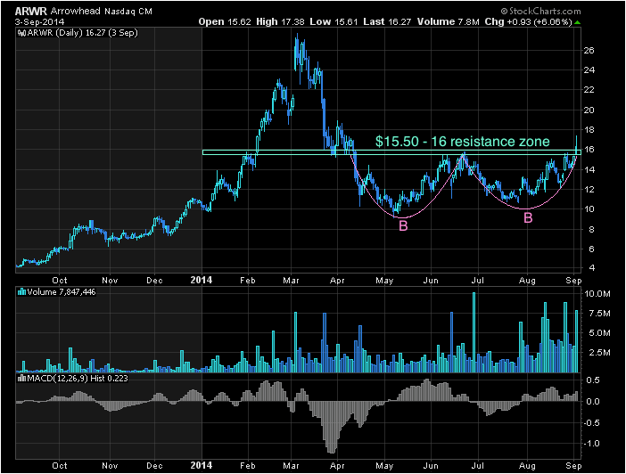Click the Last 16.27 value in header
The image size is (626, 474).
[387, 22]
